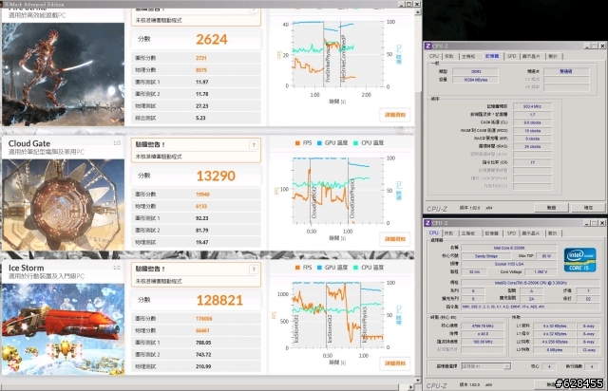Select SPD tab in lower CPU-Z window
The height and width of the screenshot is (391, 608).
click(x=511, y=233)
